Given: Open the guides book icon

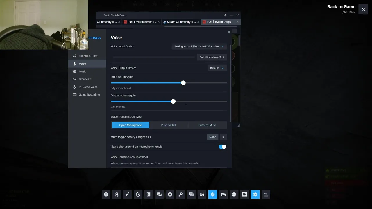Looking at the screenshot, I should point(149,194).
